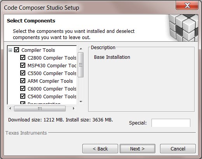The image size is (202, 159).
Task: Uncheck C5500 Compiler Tools
Action: coord(23,73)
